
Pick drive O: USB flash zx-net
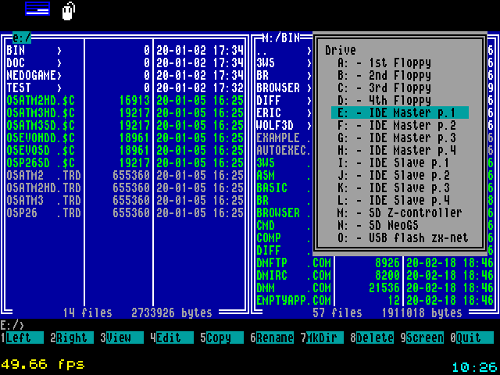click(x=399, y=237)
